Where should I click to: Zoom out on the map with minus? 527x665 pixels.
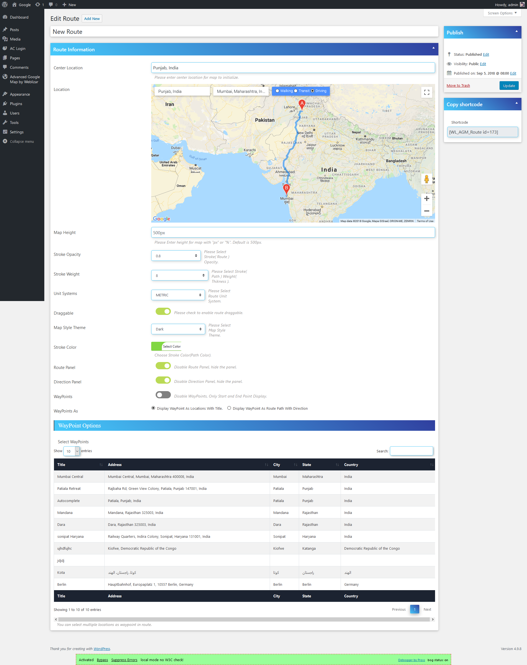point(426,211)
